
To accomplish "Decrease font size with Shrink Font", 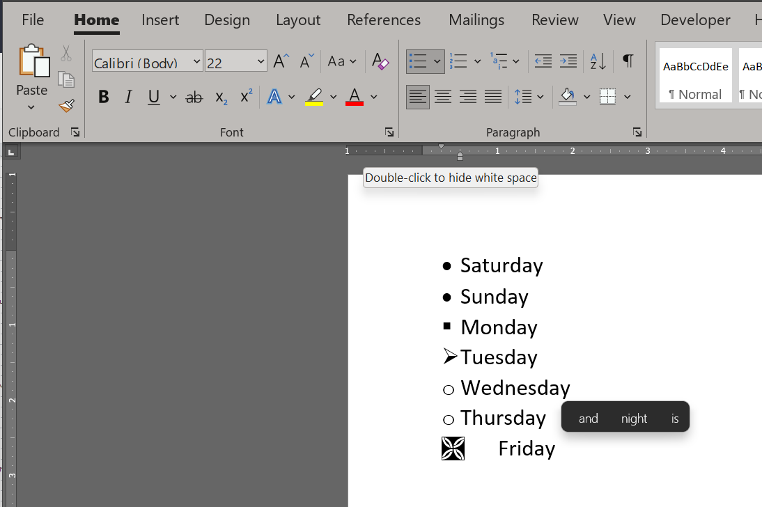I will coord(306,61).
